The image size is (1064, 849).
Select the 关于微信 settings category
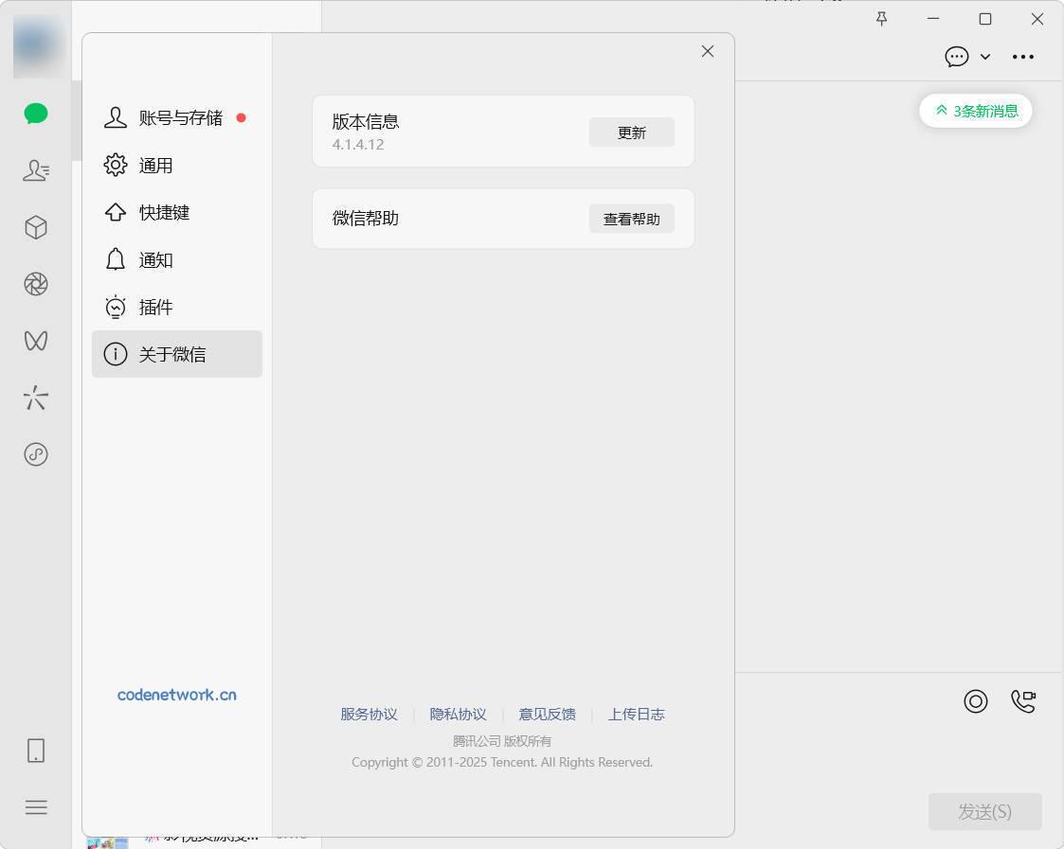(176, 354)
